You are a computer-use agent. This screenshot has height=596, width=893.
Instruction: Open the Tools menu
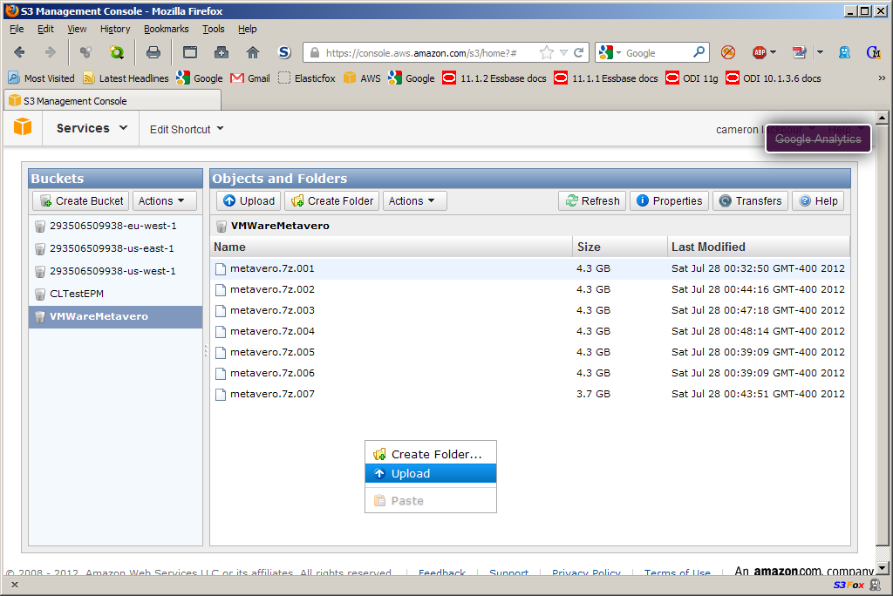[x=213, y=29]
